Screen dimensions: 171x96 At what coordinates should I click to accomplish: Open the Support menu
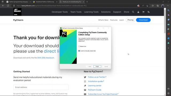pyautogui.click(x=117, y=12)
